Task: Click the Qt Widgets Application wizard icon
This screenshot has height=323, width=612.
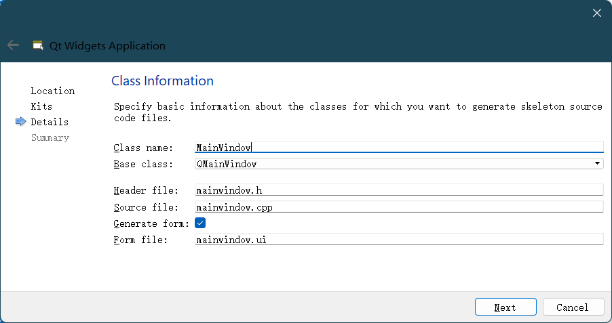Action: [x=38, y=45]
